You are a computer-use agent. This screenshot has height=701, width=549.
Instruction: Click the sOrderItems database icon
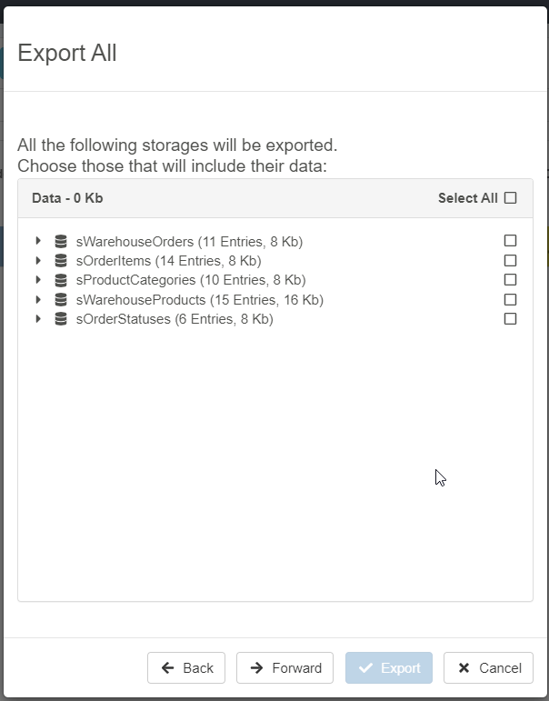point(61,261)
